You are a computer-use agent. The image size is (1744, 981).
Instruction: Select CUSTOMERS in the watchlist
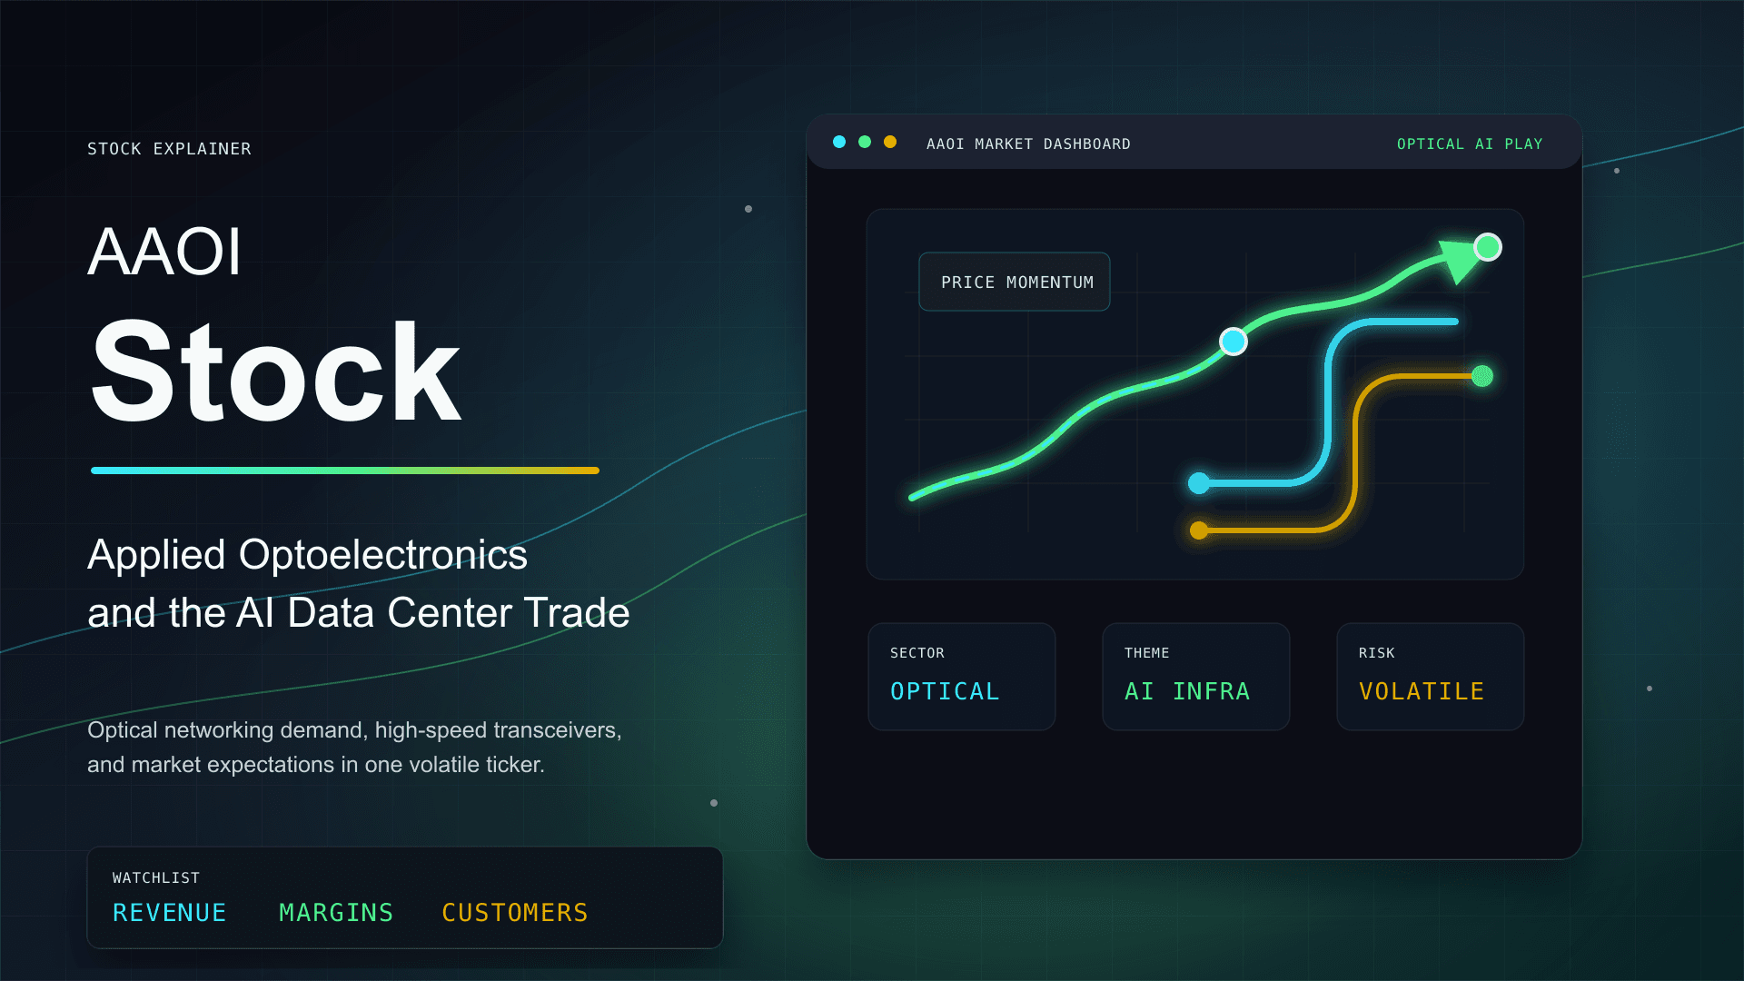tap(515, 913)
